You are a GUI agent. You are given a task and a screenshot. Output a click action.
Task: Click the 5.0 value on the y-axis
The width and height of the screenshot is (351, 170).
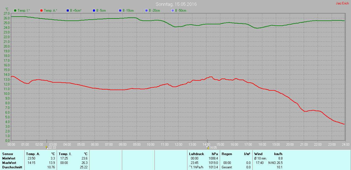pos(8,117)
